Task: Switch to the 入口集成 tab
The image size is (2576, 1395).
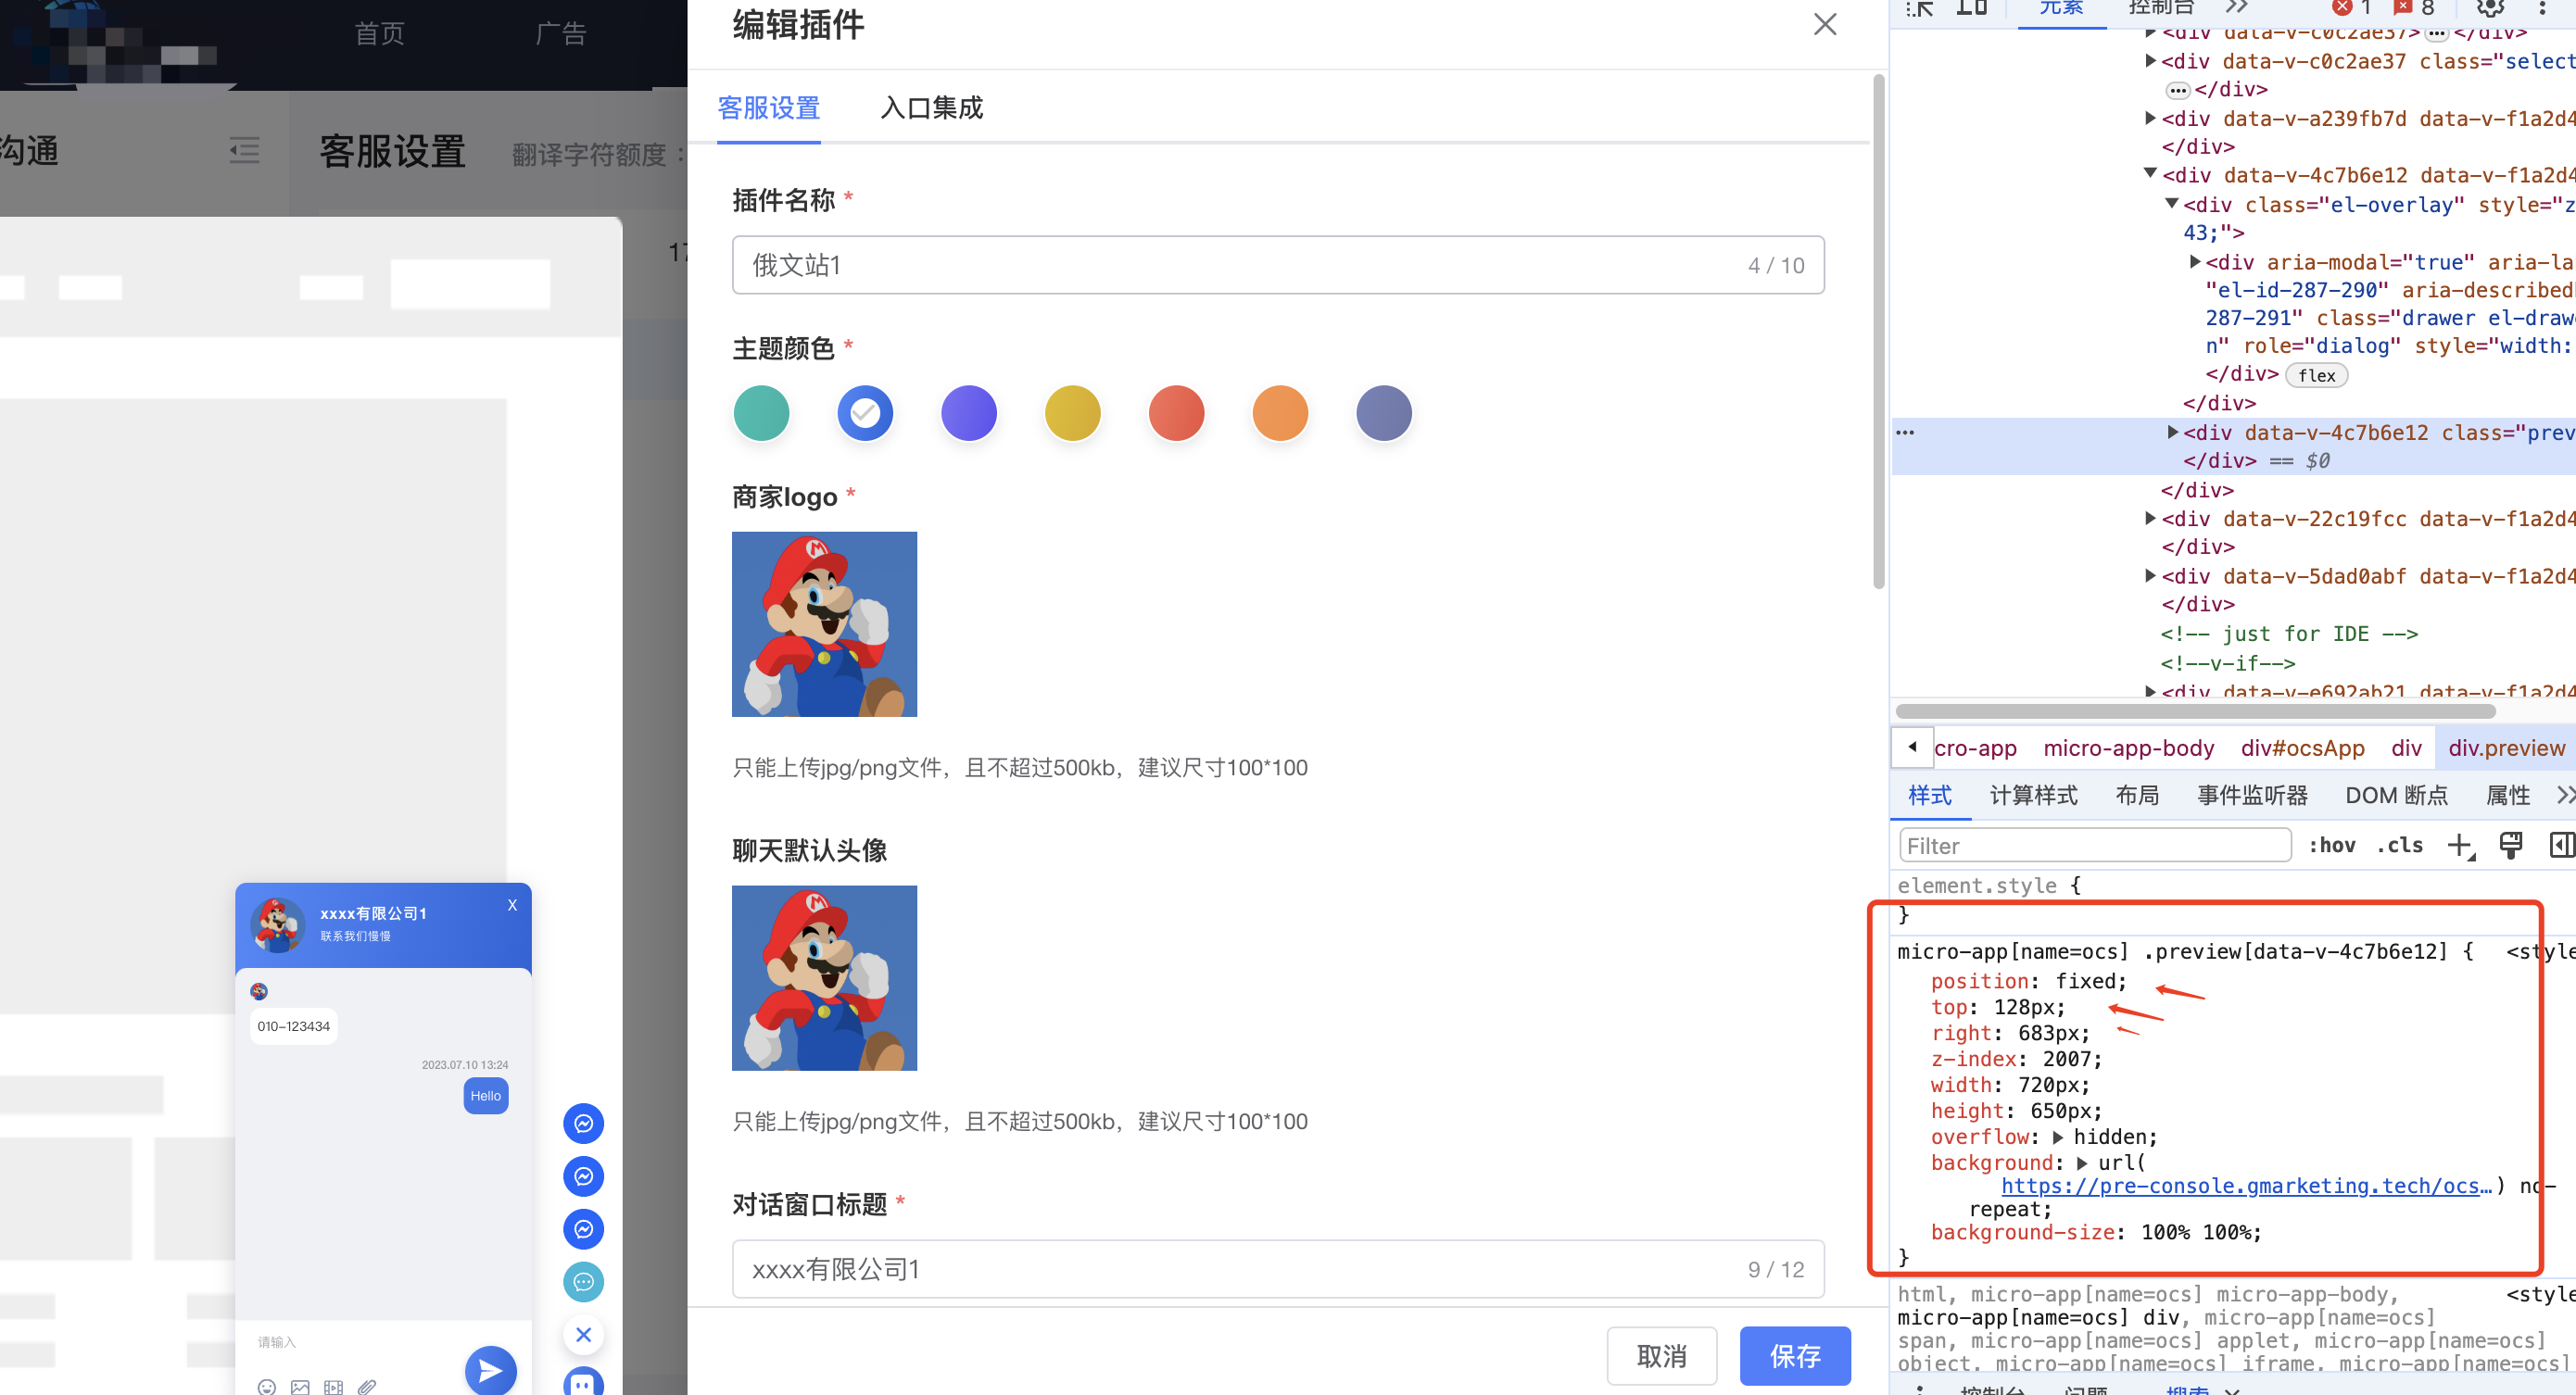Action: (931, 108)
